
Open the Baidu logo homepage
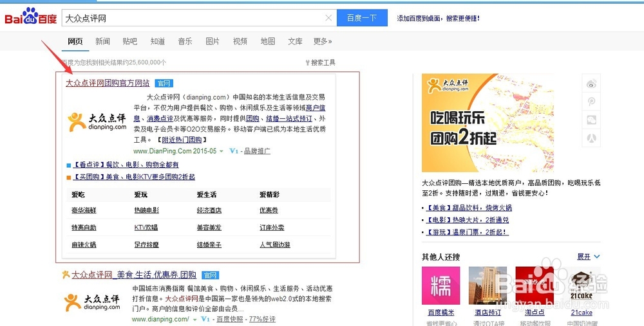click(30, 17)
